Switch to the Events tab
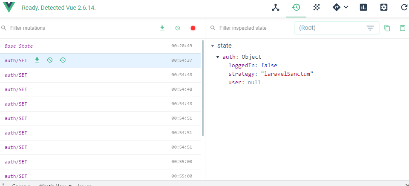The height and width of the screenshot is (186, 409). pyautogui.click(x=317, y=8)
